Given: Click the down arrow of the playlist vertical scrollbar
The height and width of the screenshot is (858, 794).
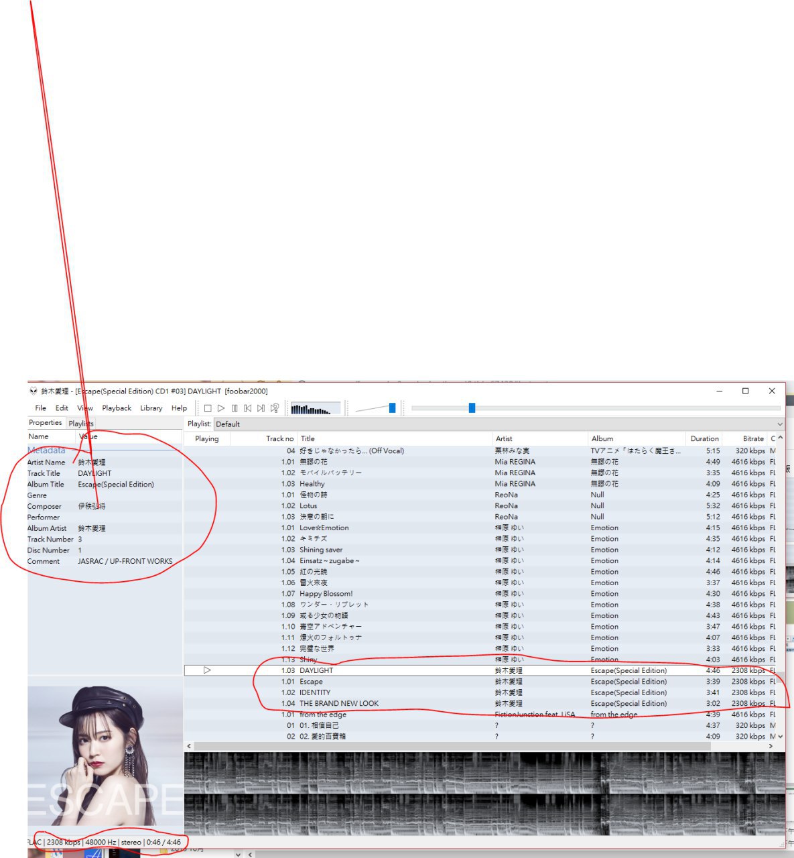Looking at the screenshot, I should 780,736.
